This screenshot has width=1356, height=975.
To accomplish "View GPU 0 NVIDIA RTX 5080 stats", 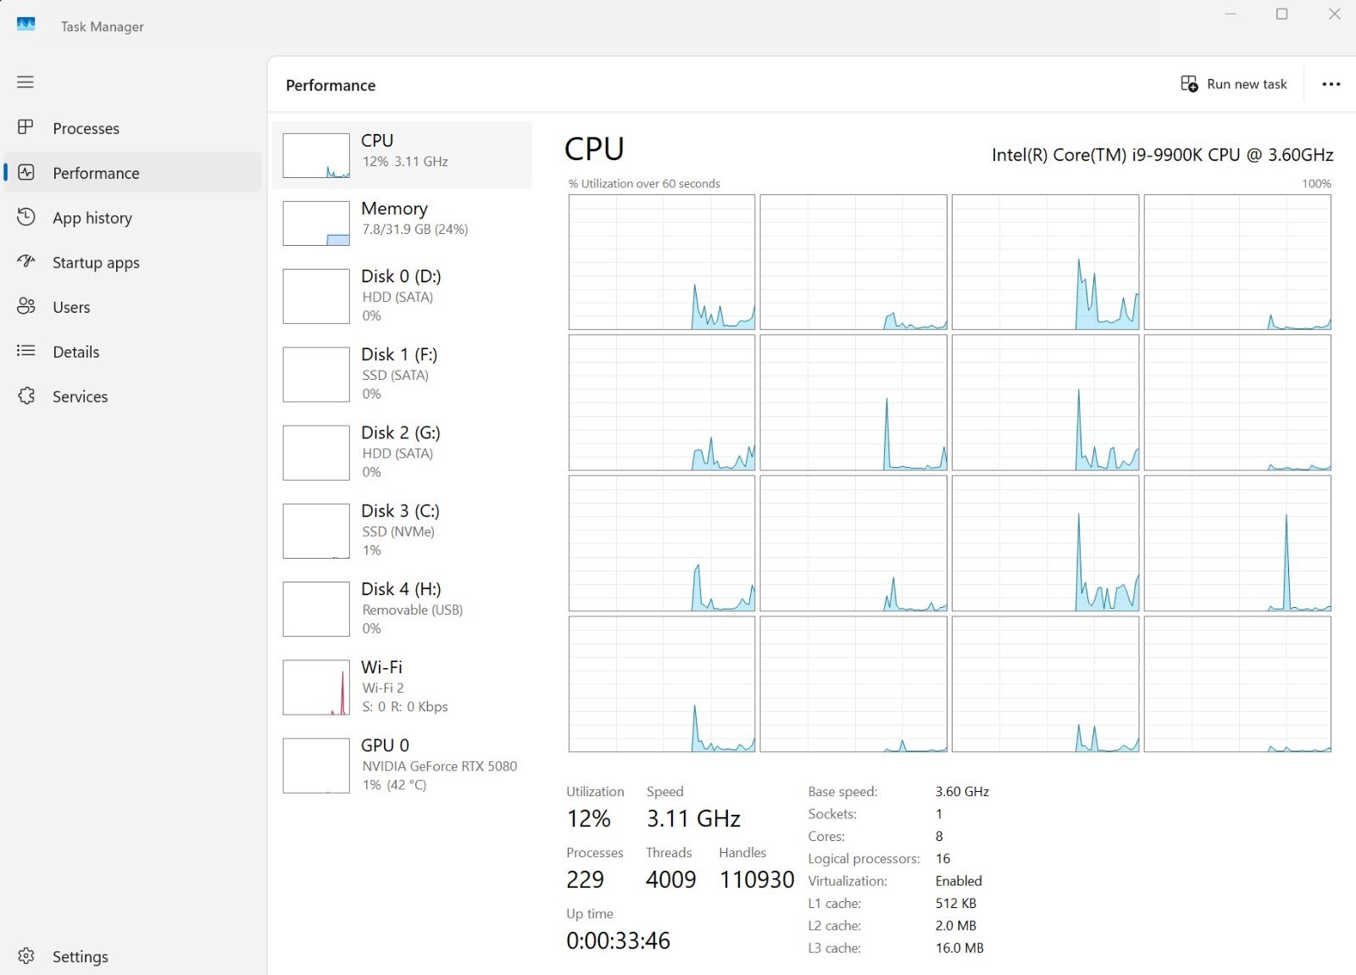I will click(x=403, y=765).
